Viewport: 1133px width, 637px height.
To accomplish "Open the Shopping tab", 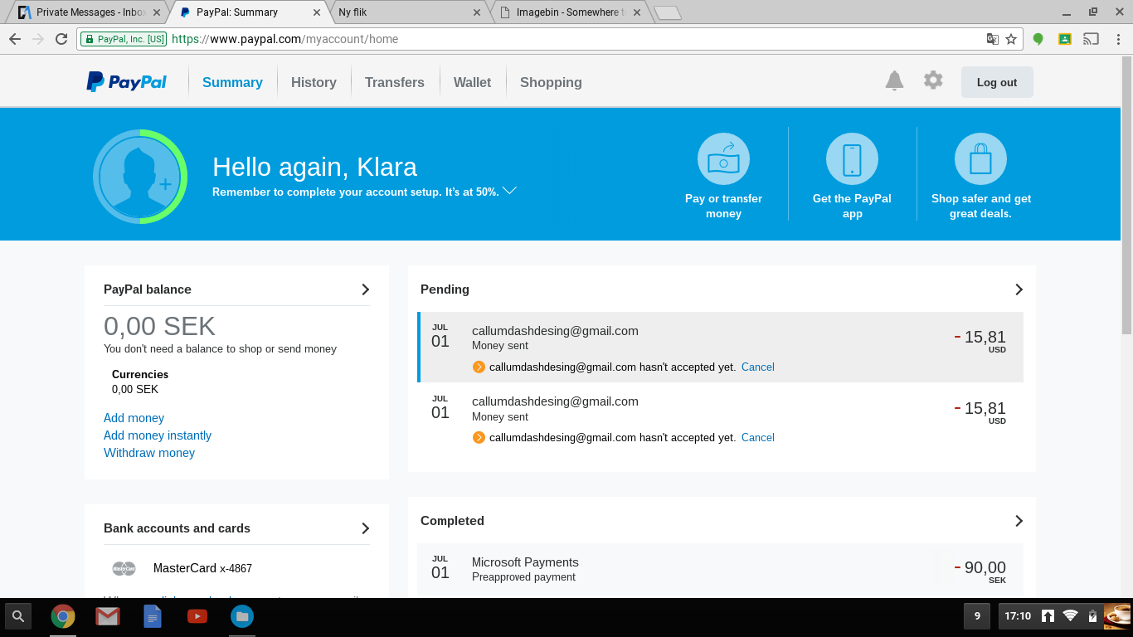I will pyautogui.click(x=551, y=82).
